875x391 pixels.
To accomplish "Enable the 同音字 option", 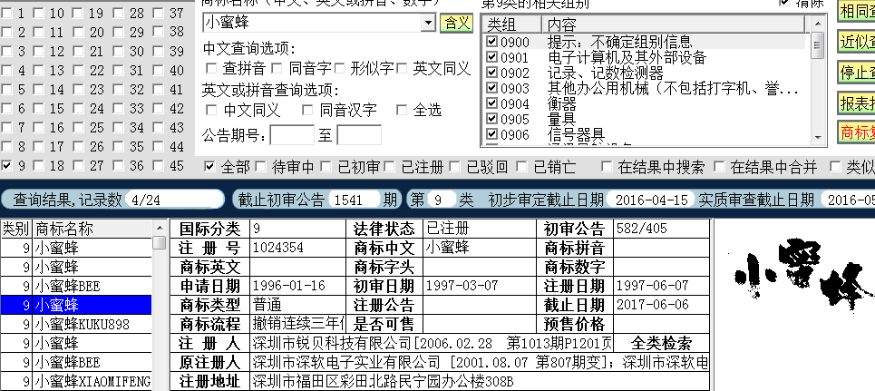I will click(x=277, y=68).
